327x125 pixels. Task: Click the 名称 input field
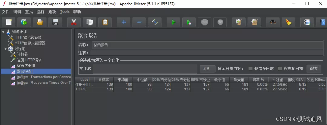[207, 45]
